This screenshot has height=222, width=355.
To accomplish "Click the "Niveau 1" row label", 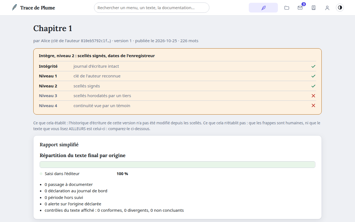I will (x=48, y=76).
